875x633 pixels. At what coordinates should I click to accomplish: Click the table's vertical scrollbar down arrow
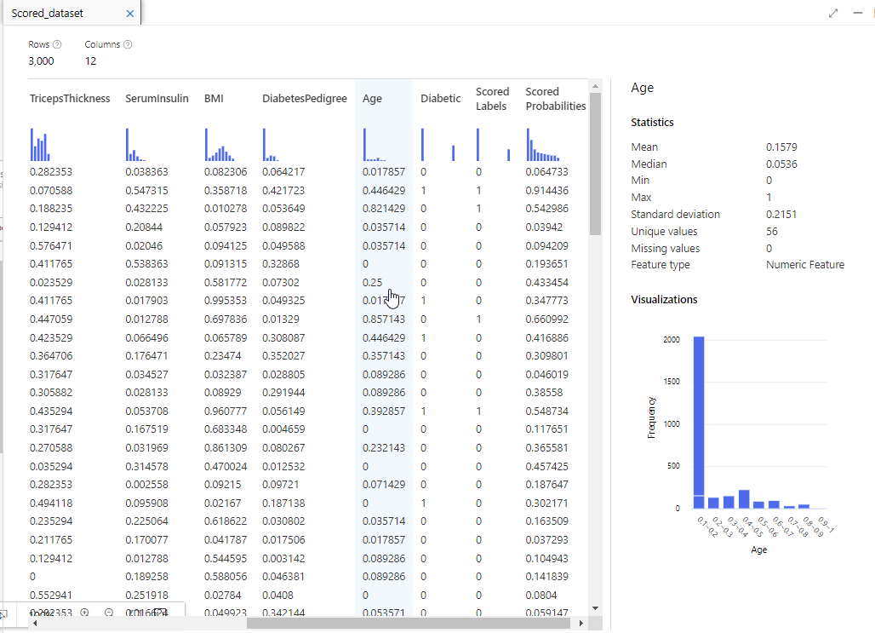pos(595,607)
